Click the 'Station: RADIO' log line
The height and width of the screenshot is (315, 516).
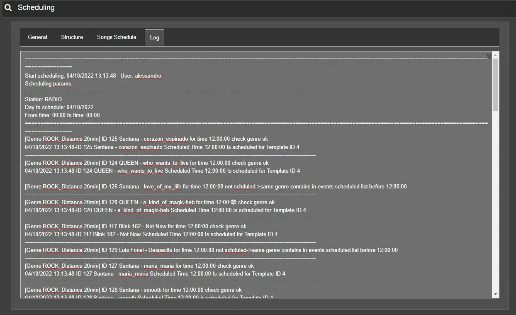(x=43, y=100)
